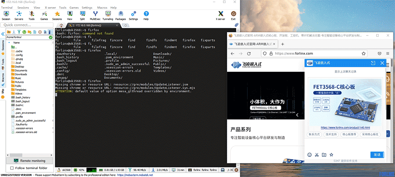This screenshot has height=177, width=395.
Task: Click the /home/forlinx/ path field
Action: click(27, 37)
